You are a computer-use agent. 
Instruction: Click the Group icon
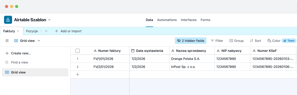(x=231, y=41)
